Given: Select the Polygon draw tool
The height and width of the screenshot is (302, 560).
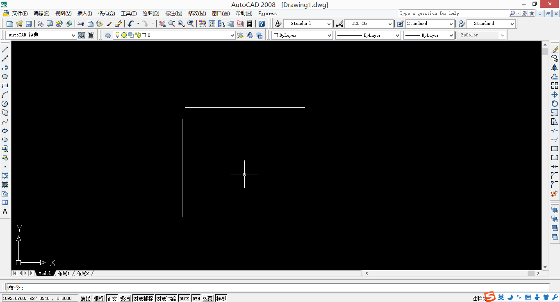Looking at the screenshot, I should [x=5, y=77].
